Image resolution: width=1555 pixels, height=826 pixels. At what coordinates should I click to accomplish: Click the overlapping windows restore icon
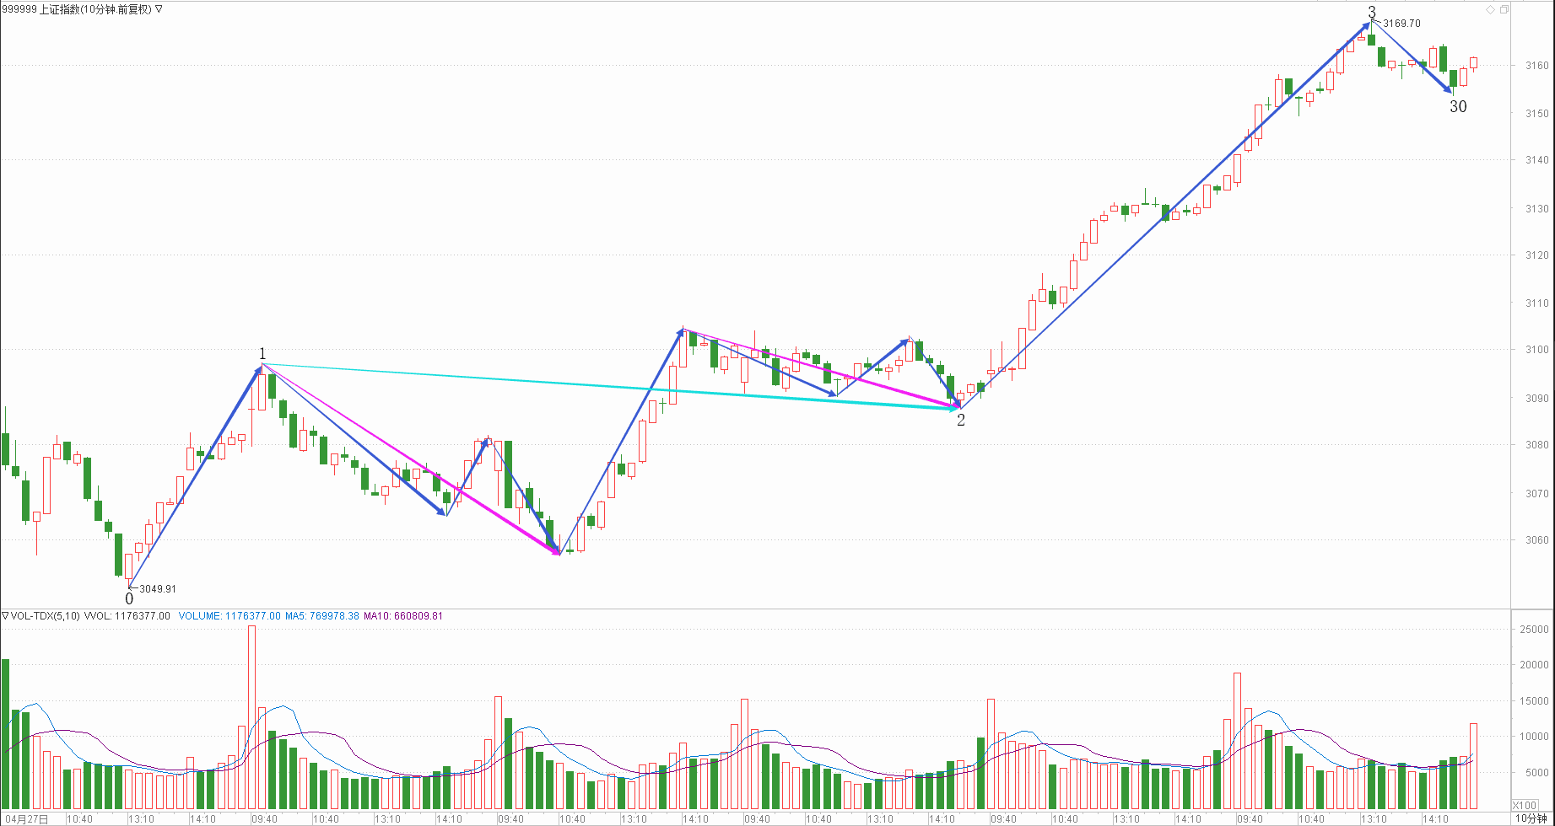point(1504,9)
